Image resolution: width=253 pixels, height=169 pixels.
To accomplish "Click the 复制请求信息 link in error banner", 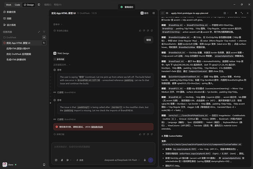I will (97, 127).
